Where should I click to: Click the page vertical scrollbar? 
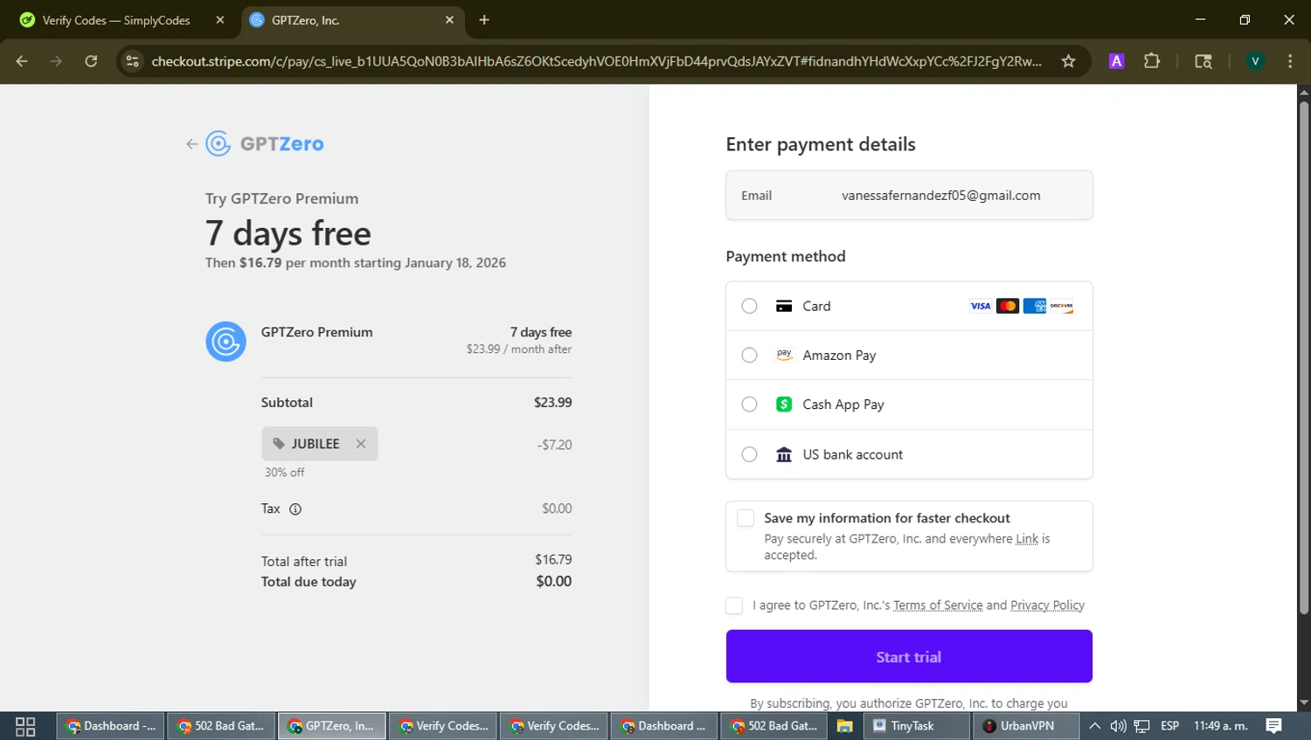pos(1304,359)
